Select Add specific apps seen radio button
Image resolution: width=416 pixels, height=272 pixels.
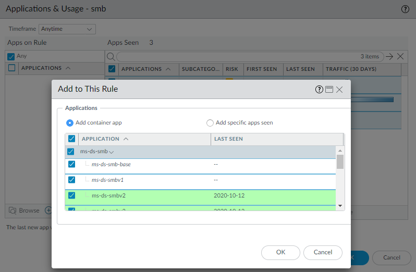(210, 123)
